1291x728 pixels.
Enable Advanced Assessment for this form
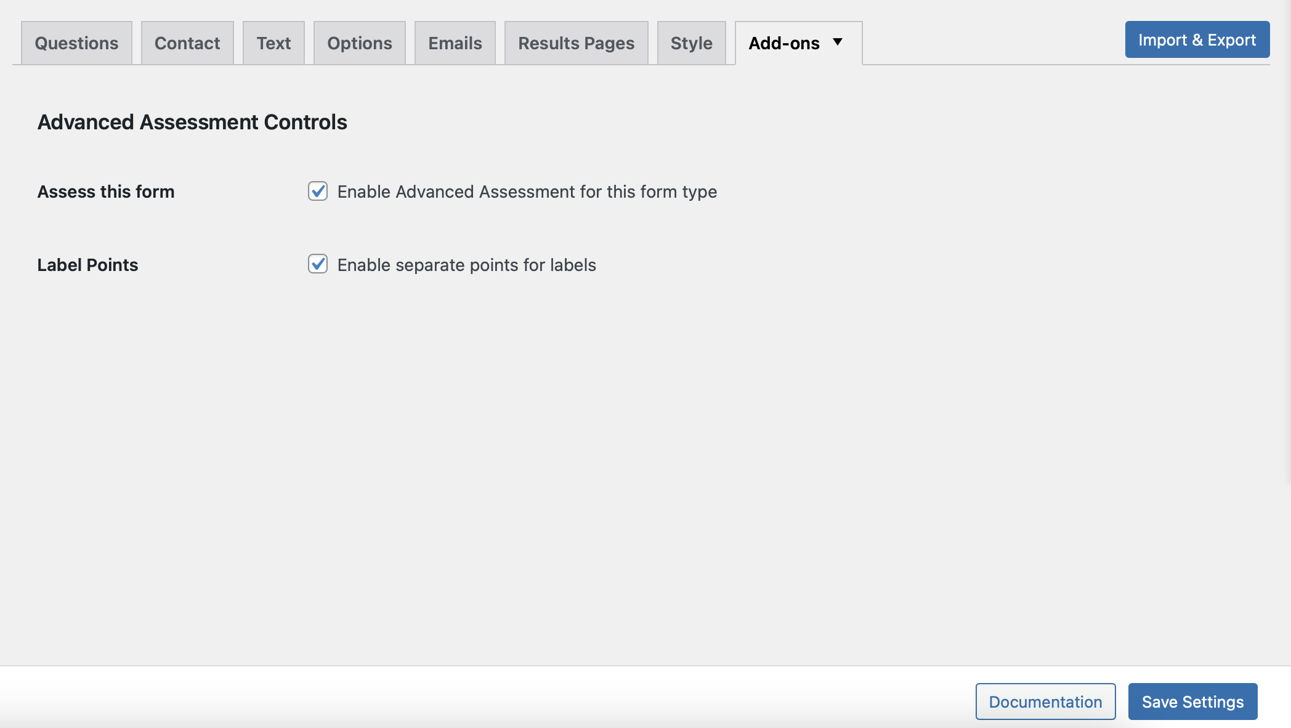[x=317, y=191]
